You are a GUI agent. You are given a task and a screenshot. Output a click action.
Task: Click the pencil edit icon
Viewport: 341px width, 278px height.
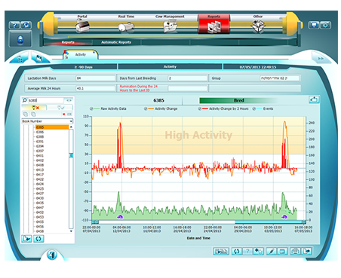[271, 251]
